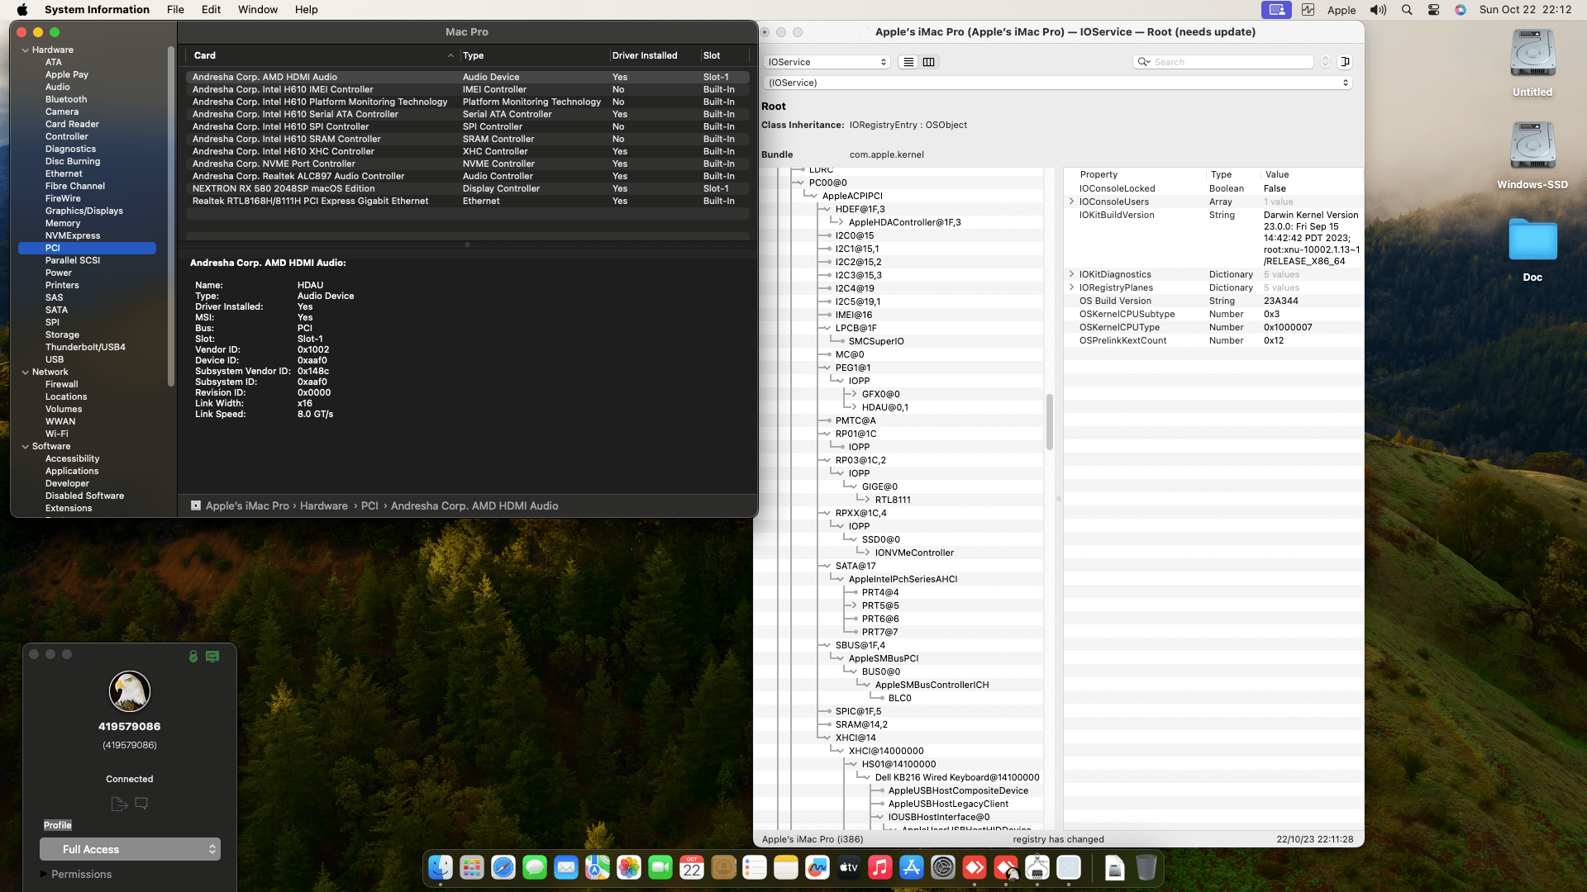The image size is (1587, 892).
Task: Click green lock icon in AnyDesk window
Action: coord(193,656)
